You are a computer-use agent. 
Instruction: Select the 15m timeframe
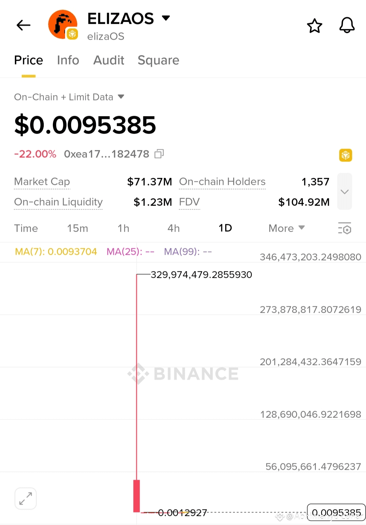coord(77,228)
